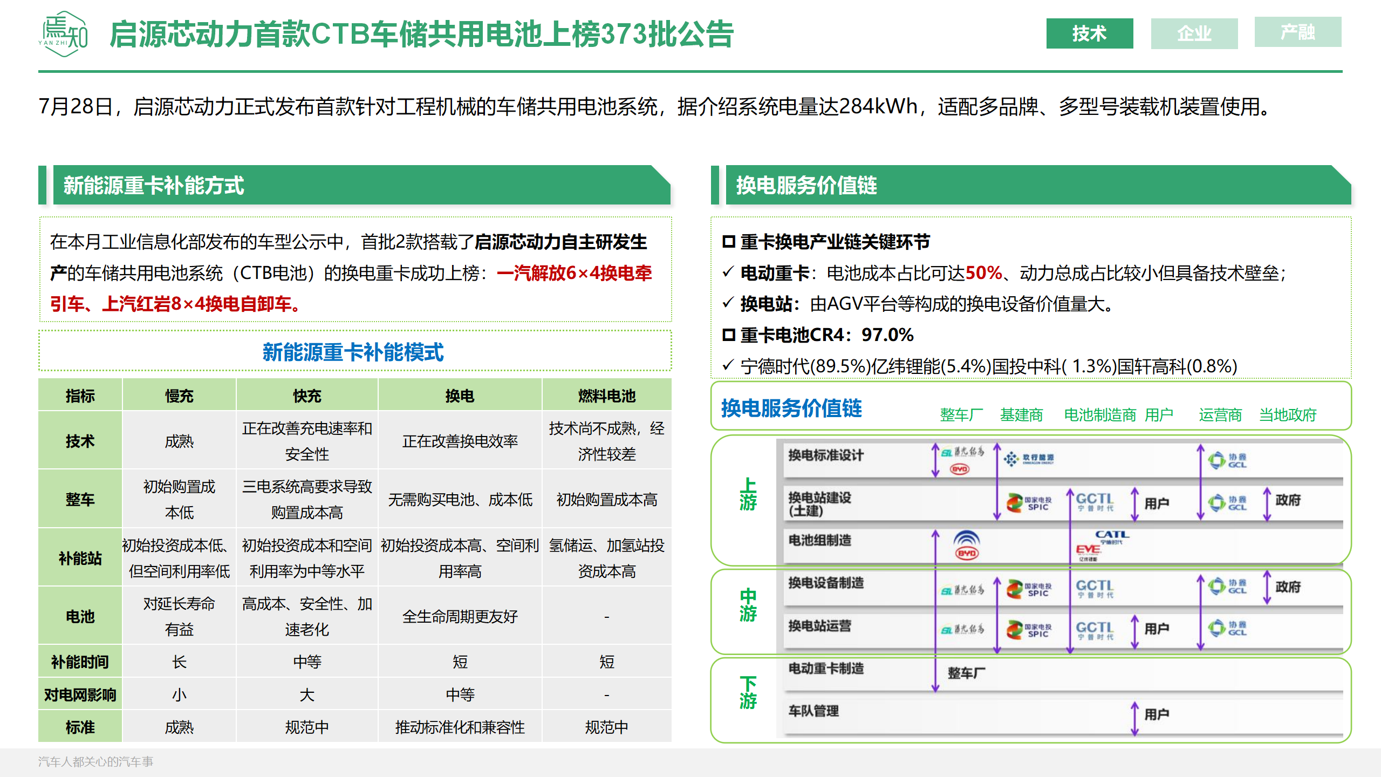Click the checkmark before 换电站
Viewport: 1381px width, 777px height.
click(728, 302)
